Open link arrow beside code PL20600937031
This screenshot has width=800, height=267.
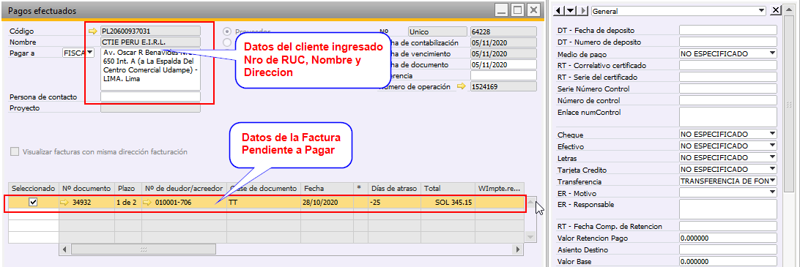coord(92,31)
